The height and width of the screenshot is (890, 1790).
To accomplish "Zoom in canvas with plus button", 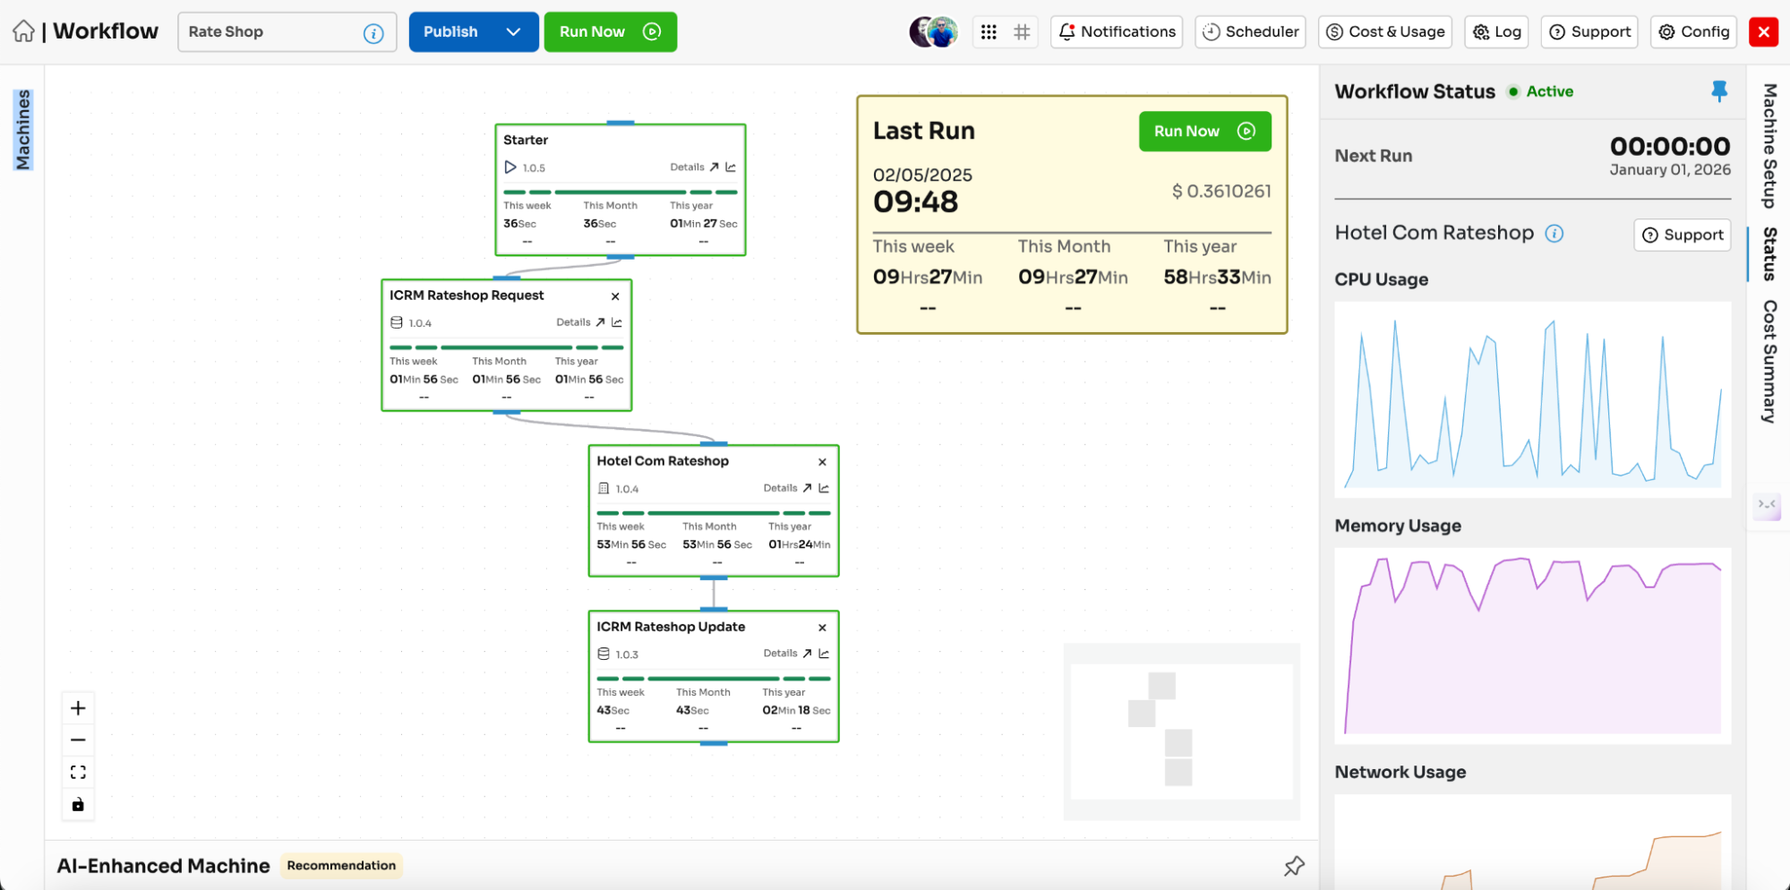I will tap(78, 708).
